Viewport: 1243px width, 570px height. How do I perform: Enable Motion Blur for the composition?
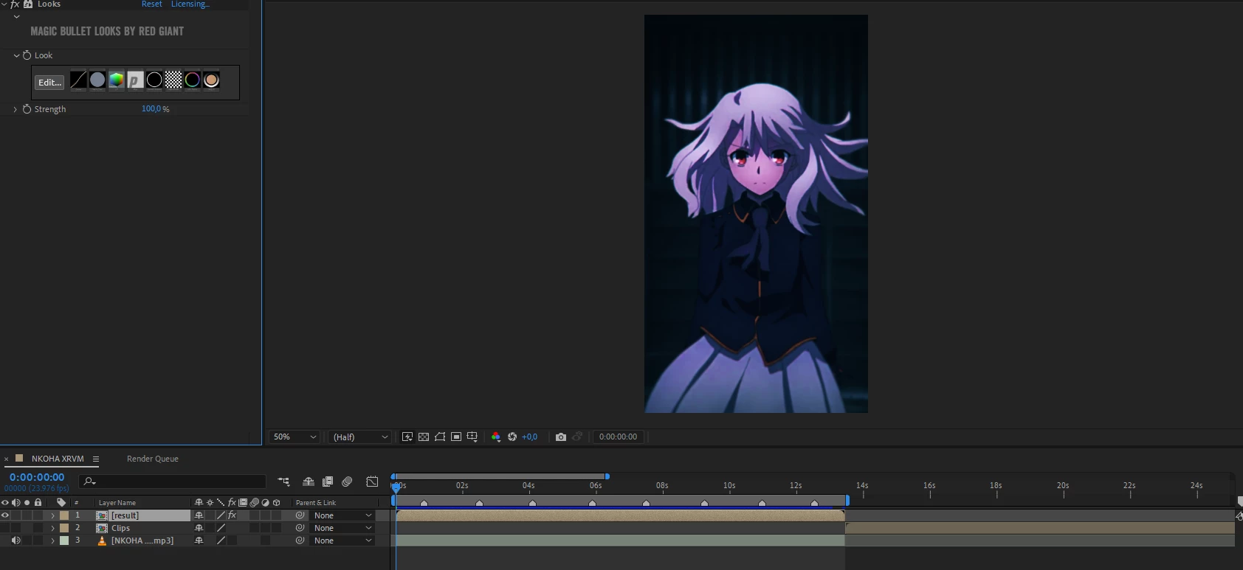[347, 482]
